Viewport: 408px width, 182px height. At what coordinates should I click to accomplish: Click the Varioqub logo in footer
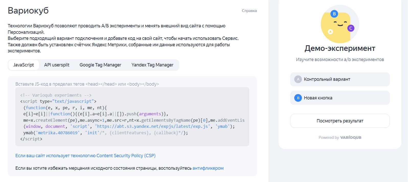click(x=350, y=138)
